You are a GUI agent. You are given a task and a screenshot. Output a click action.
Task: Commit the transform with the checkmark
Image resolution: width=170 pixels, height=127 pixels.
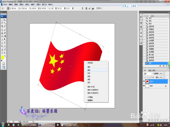point(89,8)
